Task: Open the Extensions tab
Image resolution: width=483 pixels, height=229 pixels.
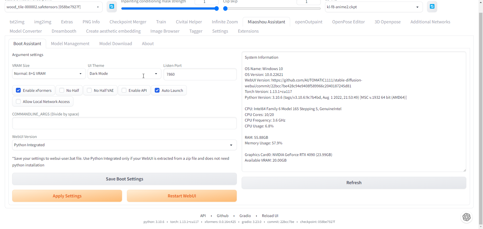Action: [x=248, y=31]
